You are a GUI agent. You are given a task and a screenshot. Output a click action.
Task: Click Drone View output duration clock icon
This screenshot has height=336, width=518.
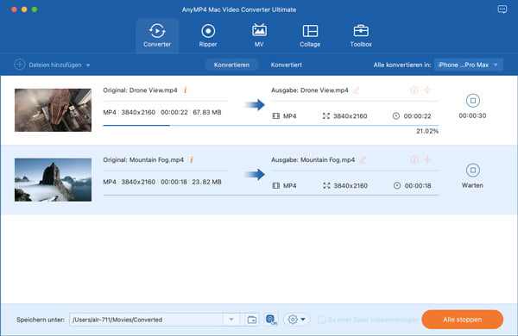(396, 116)
